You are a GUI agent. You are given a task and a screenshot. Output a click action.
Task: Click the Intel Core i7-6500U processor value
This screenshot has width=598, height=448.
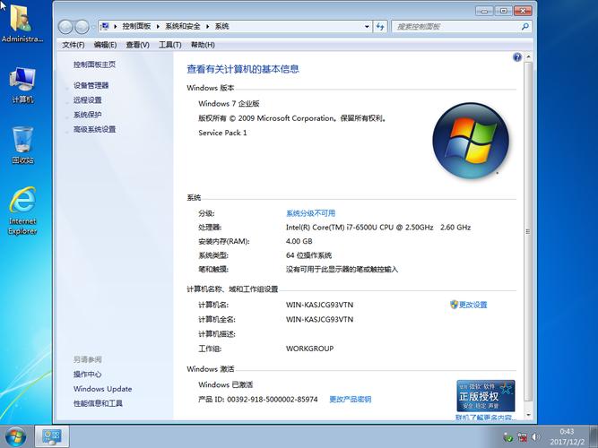(378, 228)
